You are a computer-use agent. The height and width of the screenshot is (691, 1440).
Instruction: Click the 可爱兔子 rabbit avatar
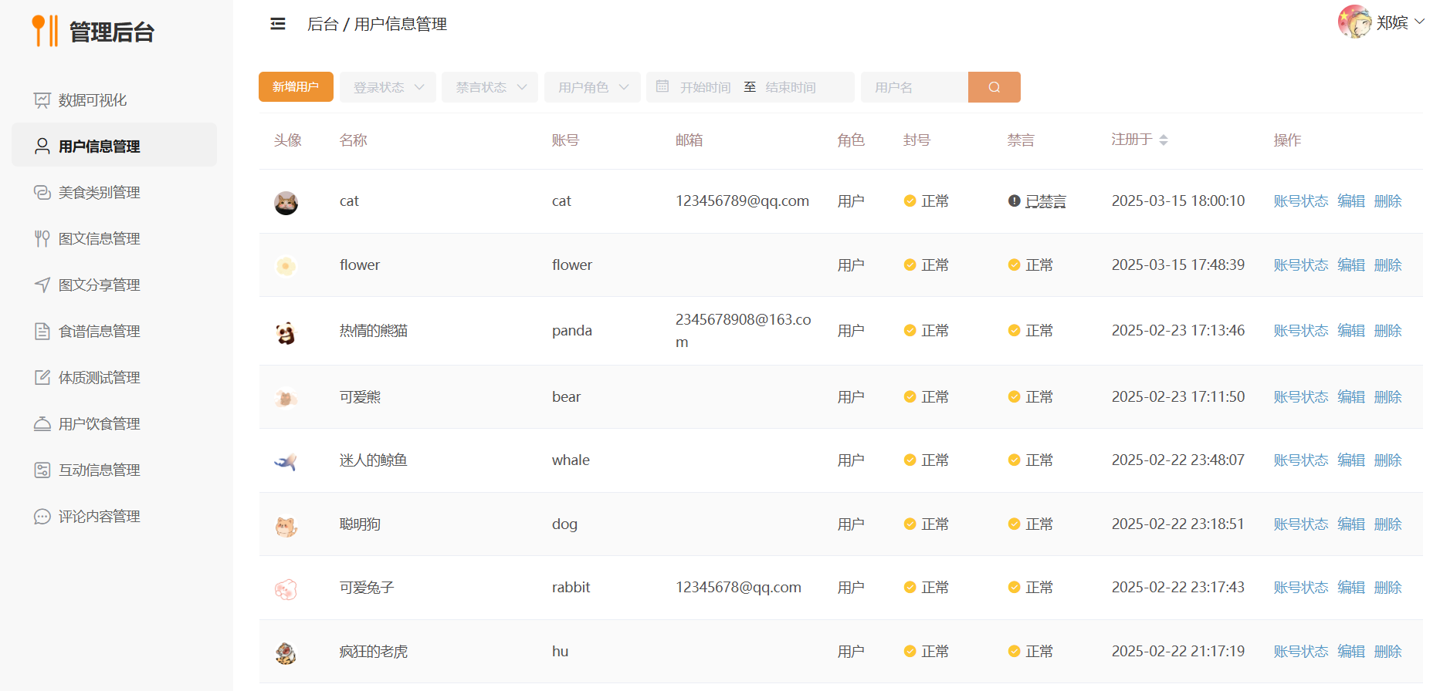pyautogui.click(x=286, y=589)
